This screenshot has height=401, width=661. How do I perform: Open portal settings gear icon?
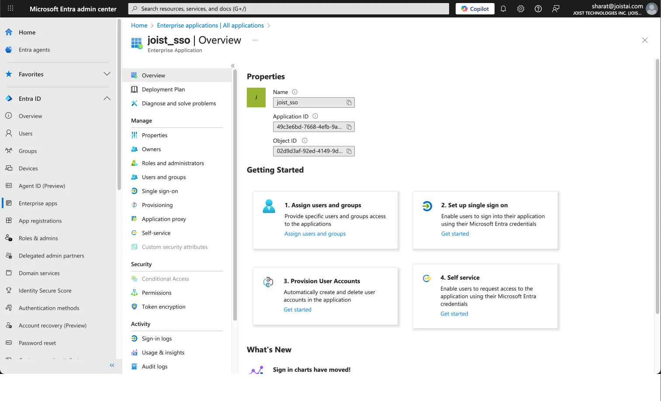click(521, 9)
